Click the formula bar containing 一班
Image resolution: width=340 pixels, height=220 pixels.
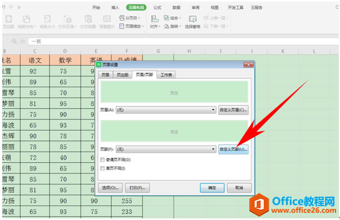point(183,41)
